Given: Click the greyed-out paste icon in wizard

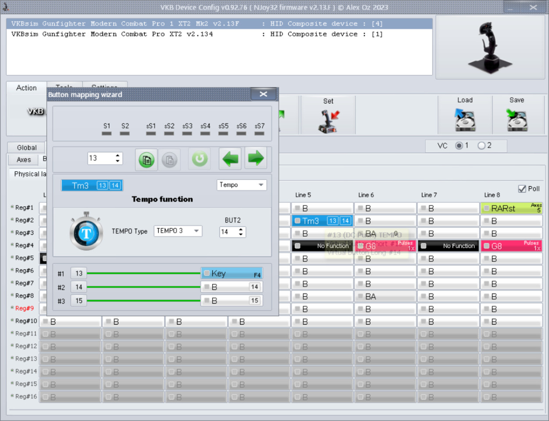Looking at the screenshot, I should point(169,160).
